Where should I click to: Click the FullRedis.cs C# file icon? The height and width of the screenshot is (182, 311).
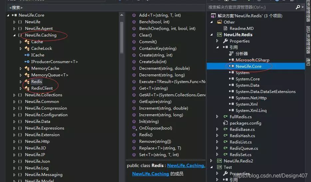pyautogui.click(x=225, y=117)
